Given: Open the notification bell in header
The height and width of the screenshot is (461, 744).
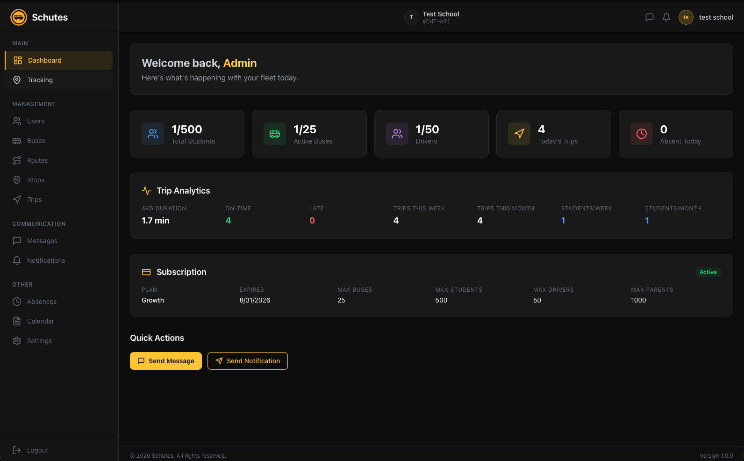Looking at the screenshot, I should click(666, 17).
